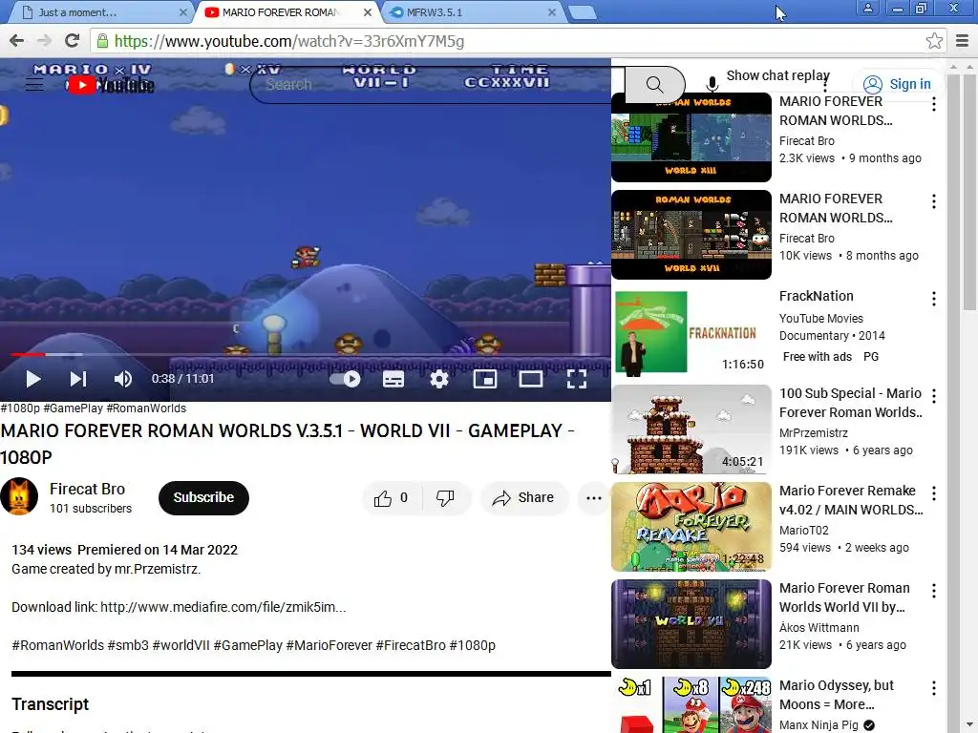978x733 pixels.
Task: Open World XVII Roman Worlds thumbnail
Action: (x=691, y=235)
